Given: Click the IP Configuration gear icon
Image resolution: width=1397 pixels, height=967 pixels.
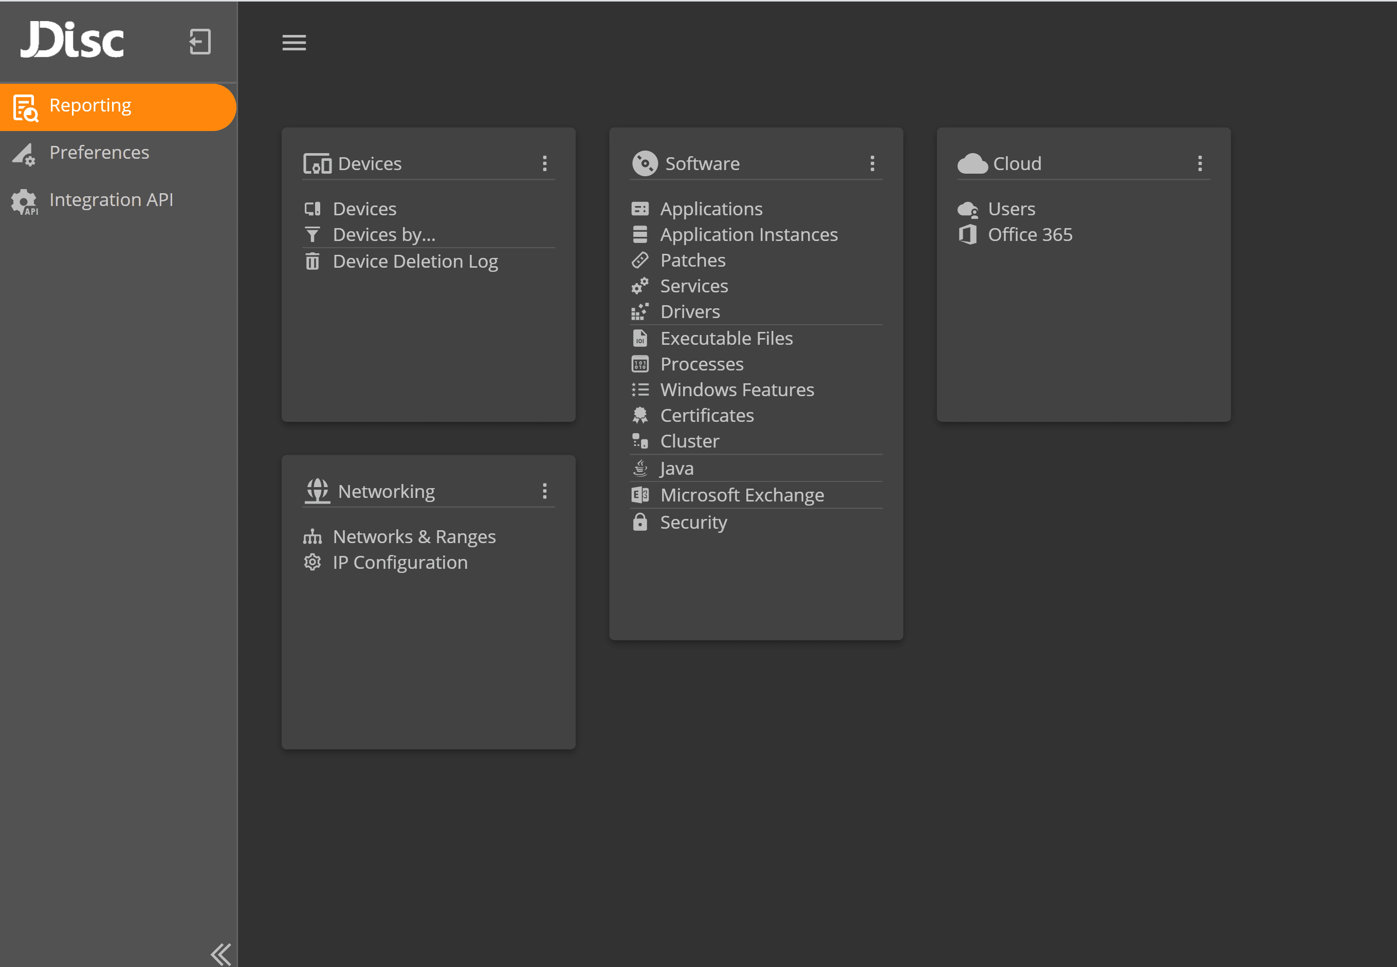Looking at the screenshot, I should (313, 562).
